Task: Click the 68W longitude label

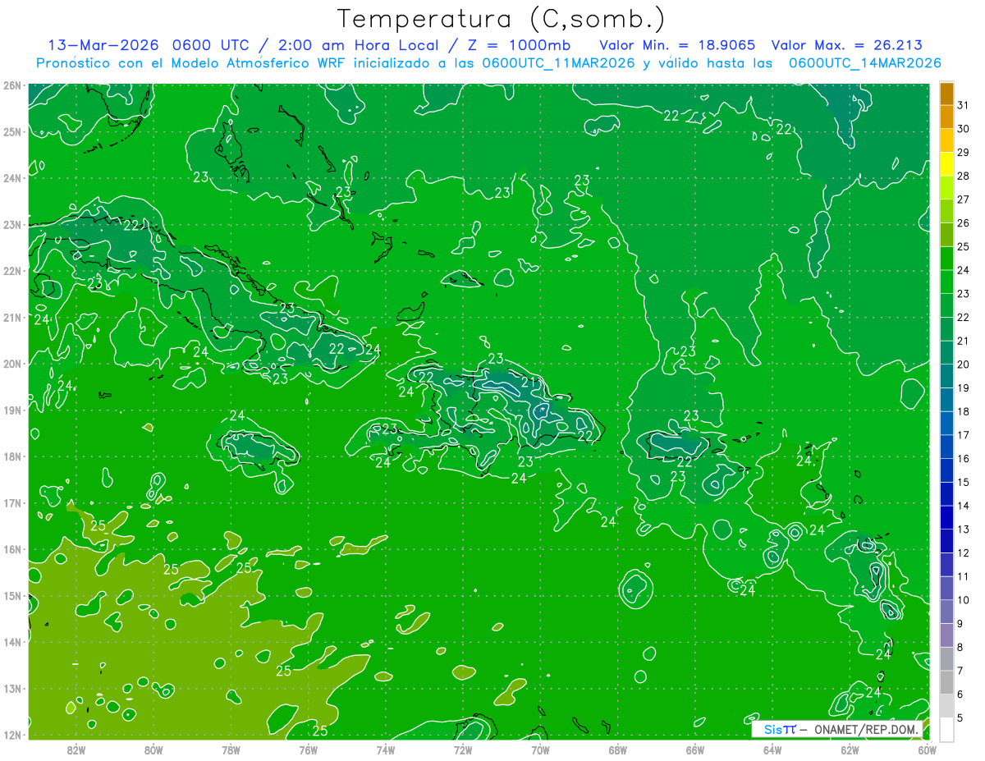Action: 618,750
